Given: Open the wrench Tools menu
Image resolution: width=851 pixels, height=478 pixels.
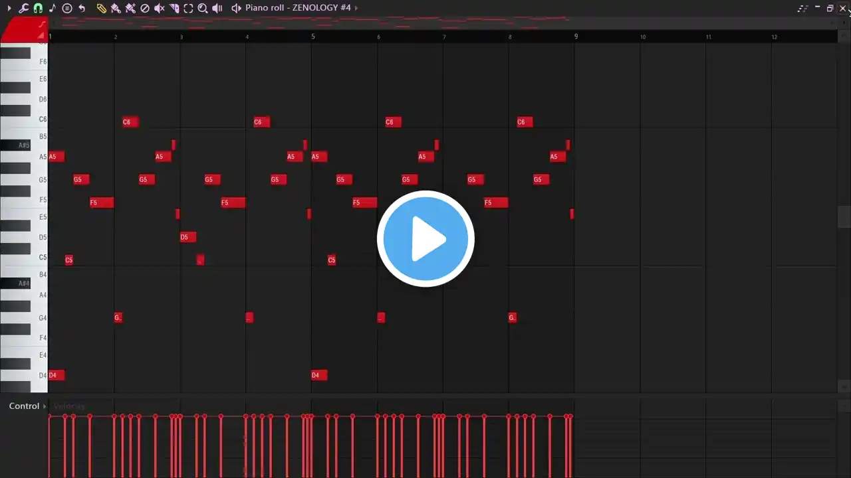Looking at the screenshot, I should pos(23,8).
